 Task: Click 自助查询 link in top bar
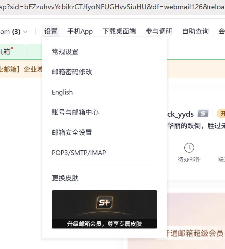pos(196,31)
